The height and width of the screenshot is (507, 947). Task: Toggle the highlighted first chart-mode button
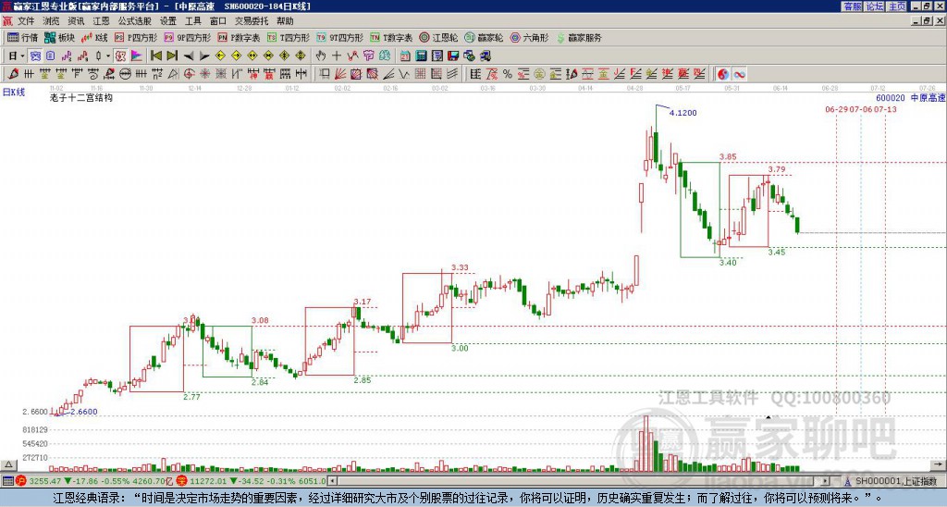point(35,56)
